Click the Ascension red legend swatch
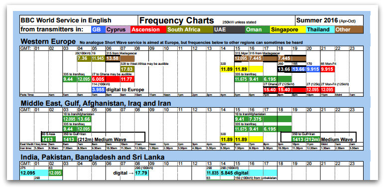This screenshot has height=189, width=385. click(x=148, y=30)
